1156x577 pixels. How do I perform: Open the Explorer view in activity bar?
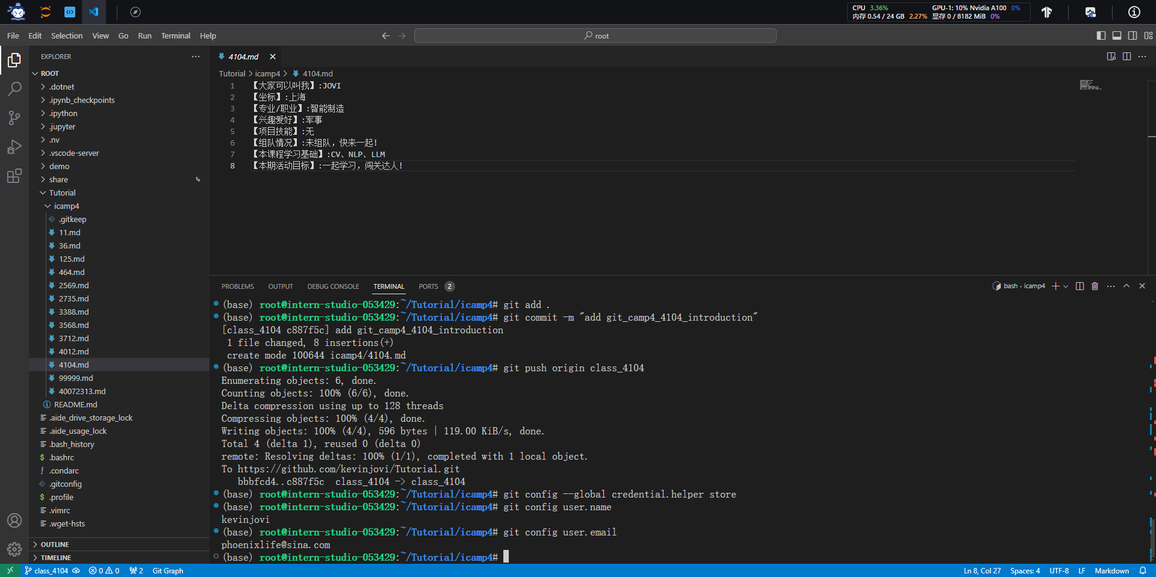click(14, 60)
